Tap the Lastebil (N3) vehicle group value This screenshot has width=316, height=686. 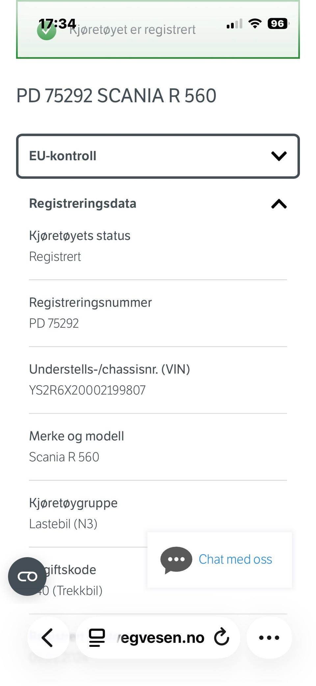point(63,524)
